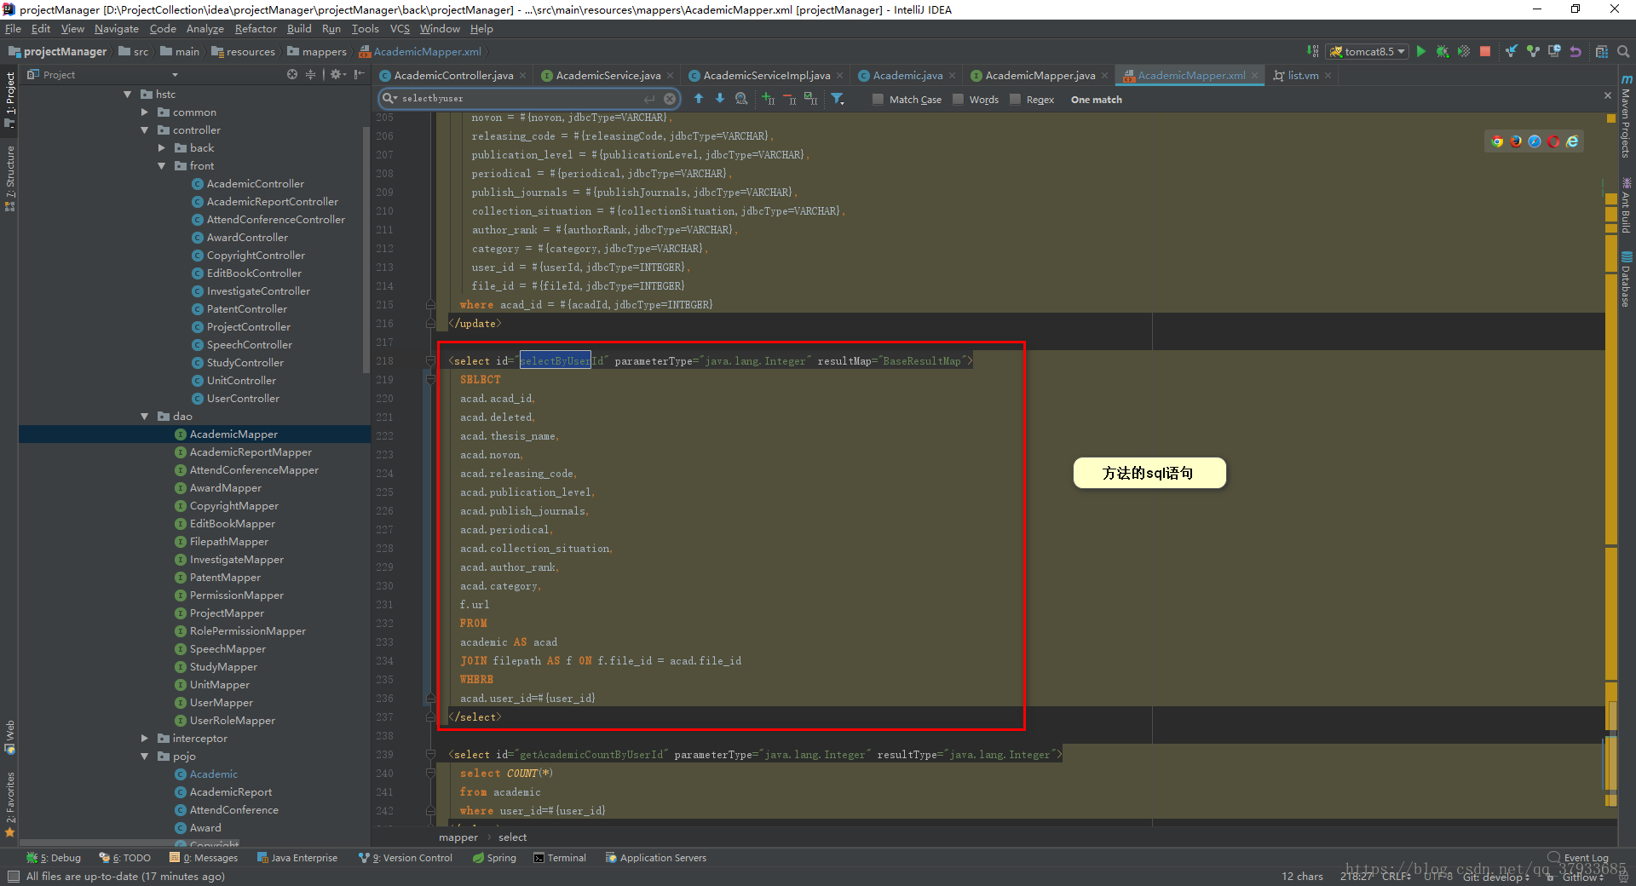1636x886 pixels.
Task: Toggle the Ant Build side panel
Action: [x=1626, y=205]
